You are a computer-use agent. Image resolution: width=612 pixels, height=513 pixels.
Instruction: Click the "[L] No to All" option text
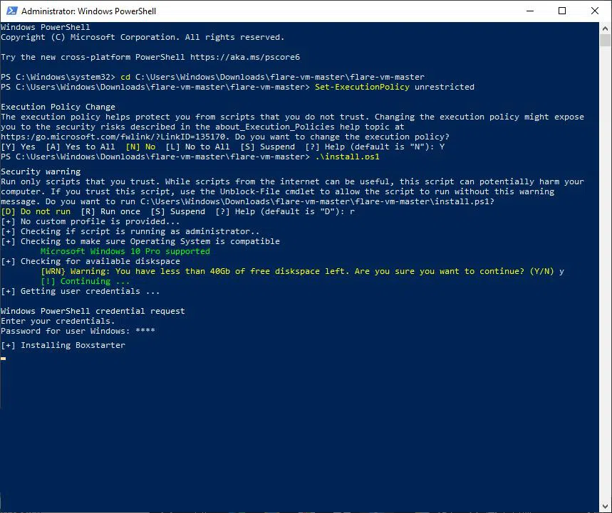coord(197,147)
